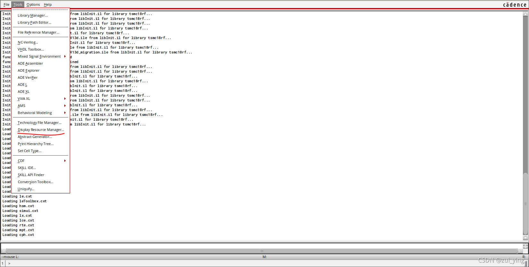Click the 'Loading rte.cxt' log line
Viewport: 529px width, 267px height.
click(18, 225)
